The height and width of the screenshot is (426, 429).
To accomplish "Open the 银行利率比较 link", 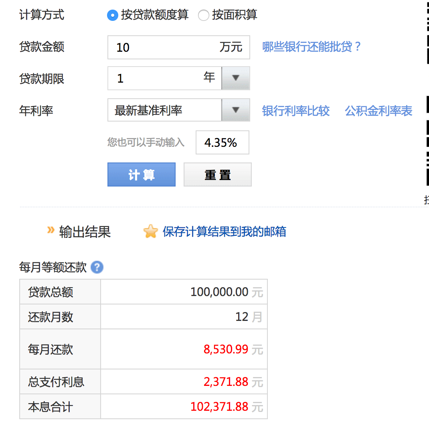I will click(x=295, y=111).
